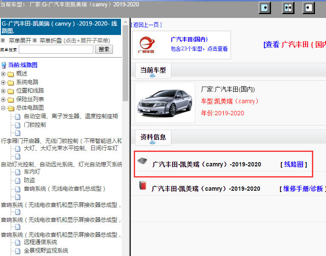Open the 线路图 link for Camry 2019-2020
Image resolution: width=326 pixels, height=256 pixels.
[294, 164]
